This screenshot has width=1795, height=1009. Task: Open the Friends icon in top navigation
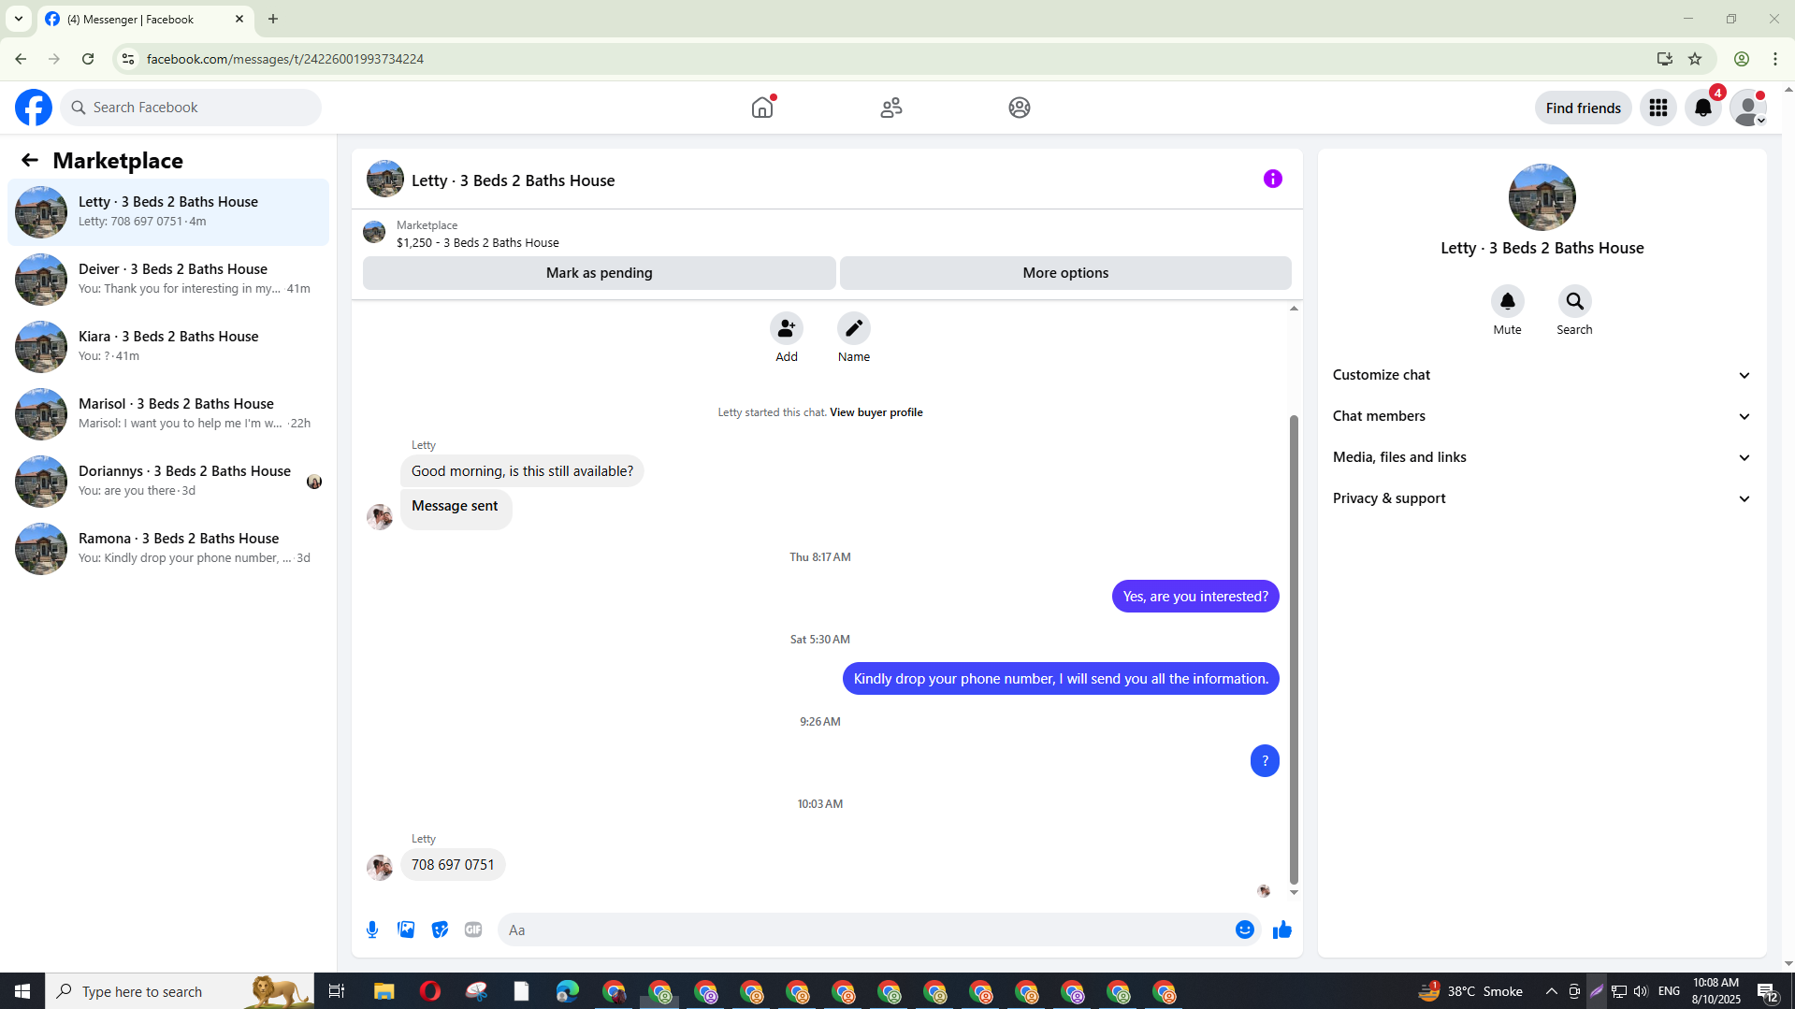891,108
